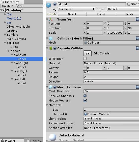139x142 pixels.
Task: Click the Mesh Renderer help icon
Action: 137,87
